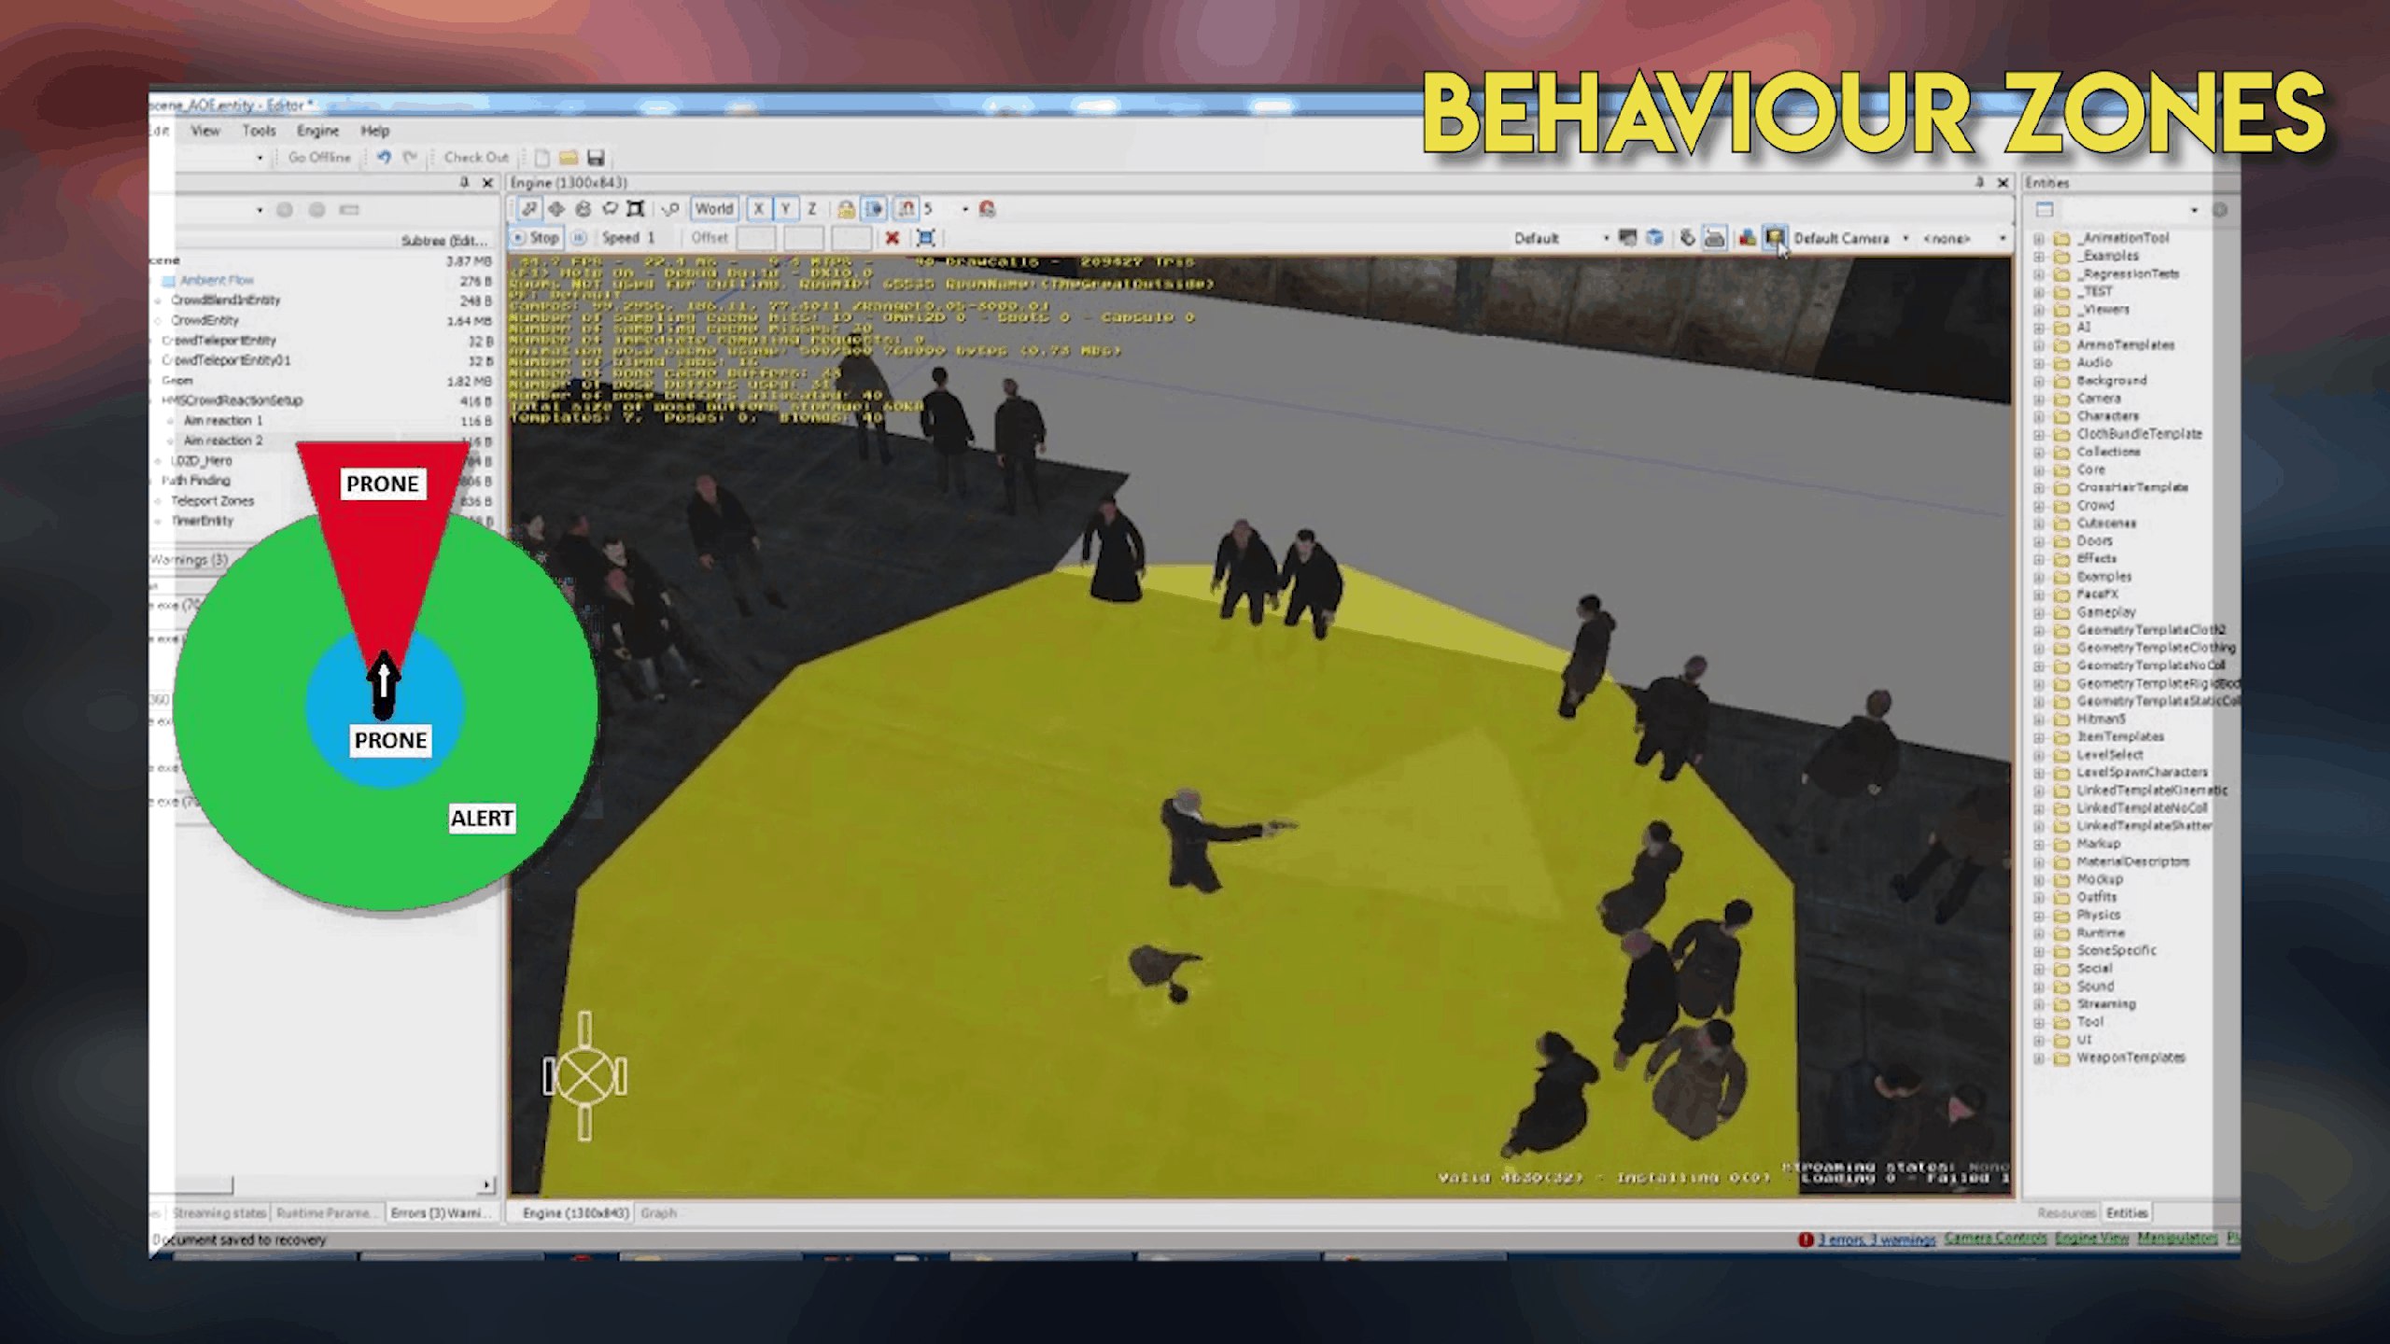This screenshot has height=1344, width=2390.
Task: Toggle the Z axis constraint
Action: [x=812, y=209]
